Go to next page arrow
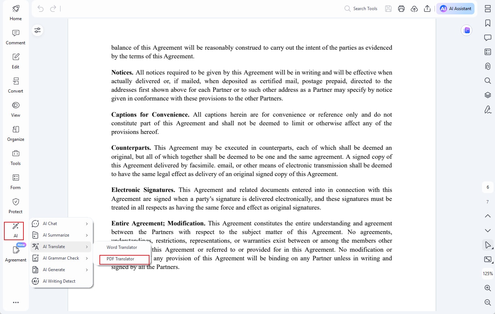 488,230
